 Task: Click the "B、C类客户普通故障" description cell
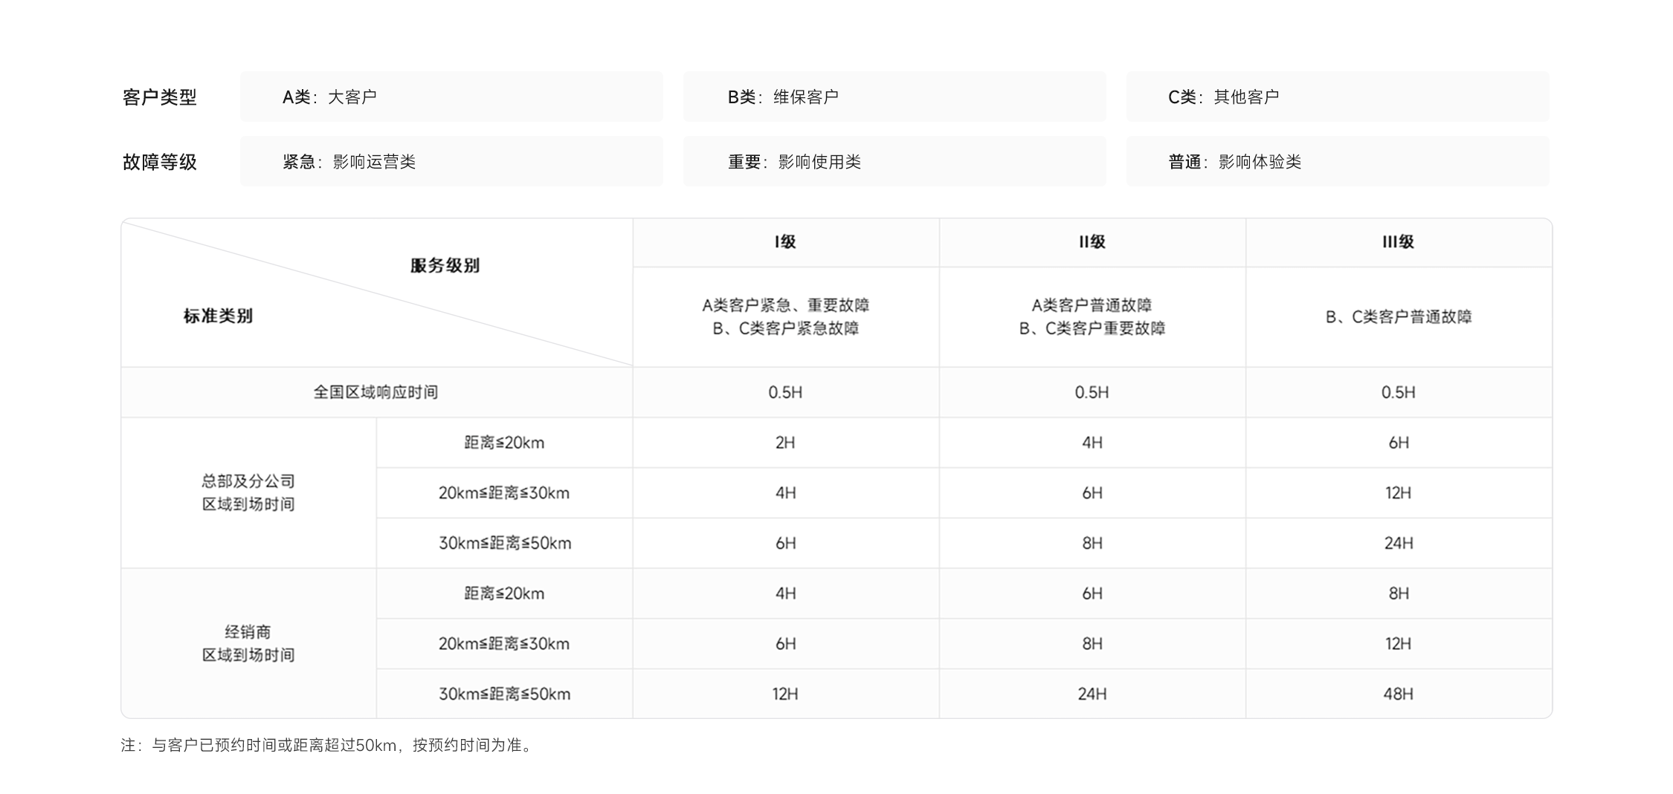1398,317
